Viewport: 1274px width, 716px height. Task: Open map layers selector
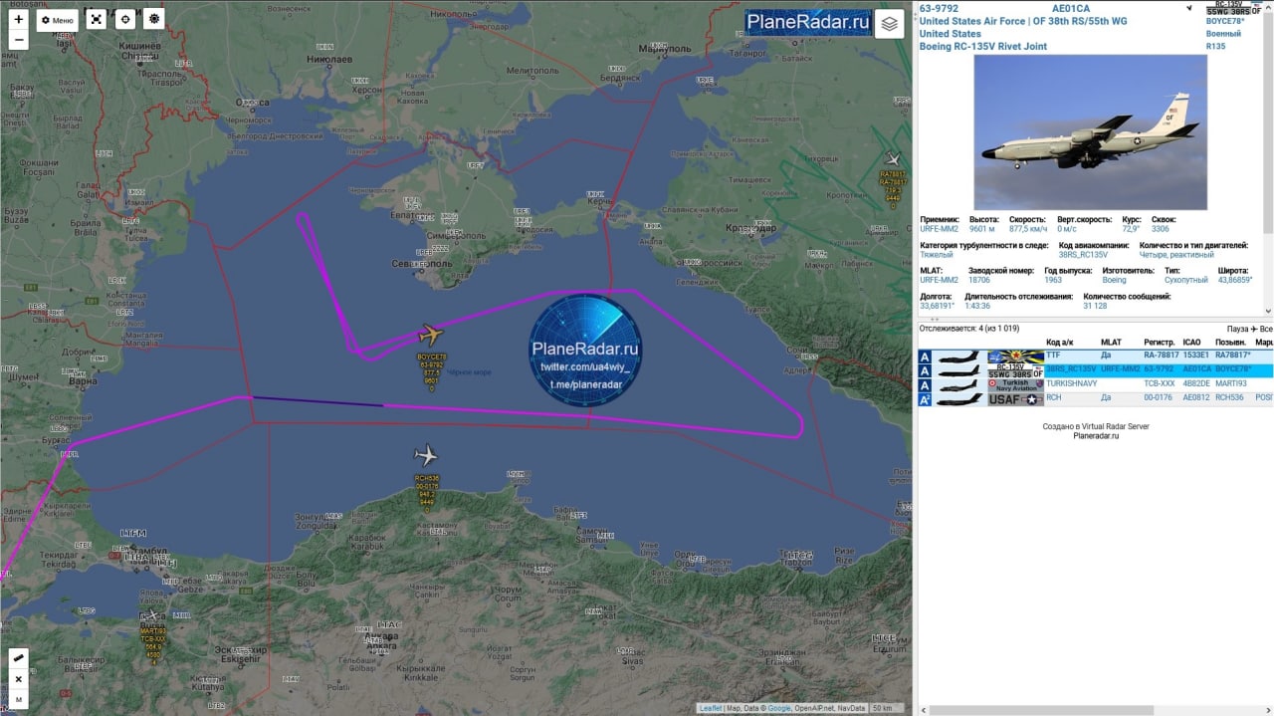890,24
